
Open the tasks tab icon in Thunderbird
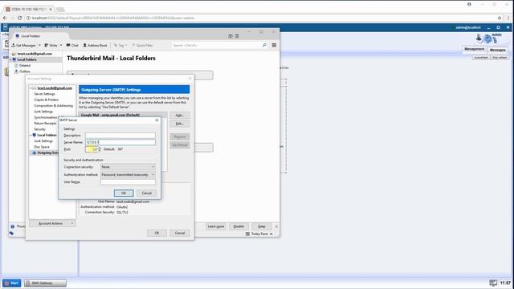(x=237, y=36)
